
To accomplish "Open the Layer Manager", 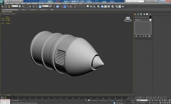I will point(98,6).
